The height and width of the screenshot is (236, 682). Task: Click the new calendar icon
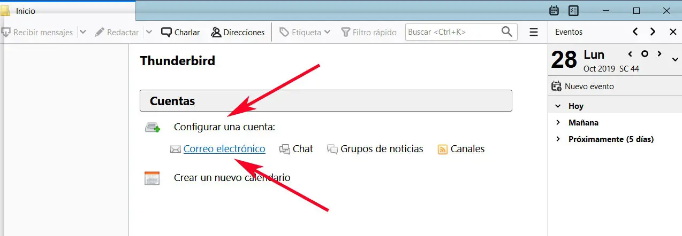152,178
